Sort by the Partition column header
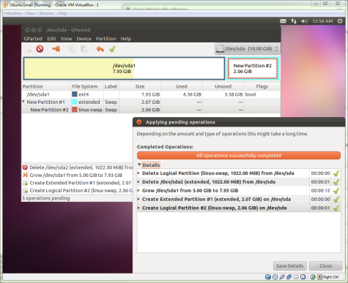348x283 pixels. 46,86
